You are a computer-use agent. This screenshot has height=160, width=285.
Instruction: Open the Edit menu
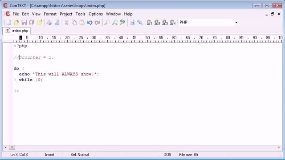pos(25,14)
